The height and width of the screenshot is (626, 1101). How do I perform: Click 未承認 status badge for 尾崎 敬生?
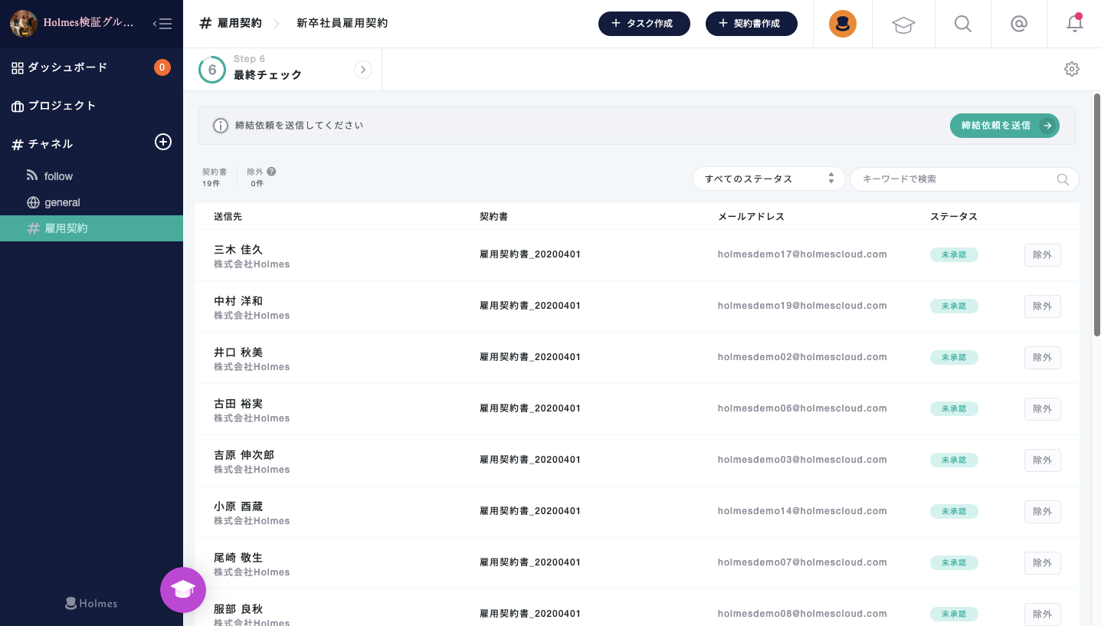(954, 563)
